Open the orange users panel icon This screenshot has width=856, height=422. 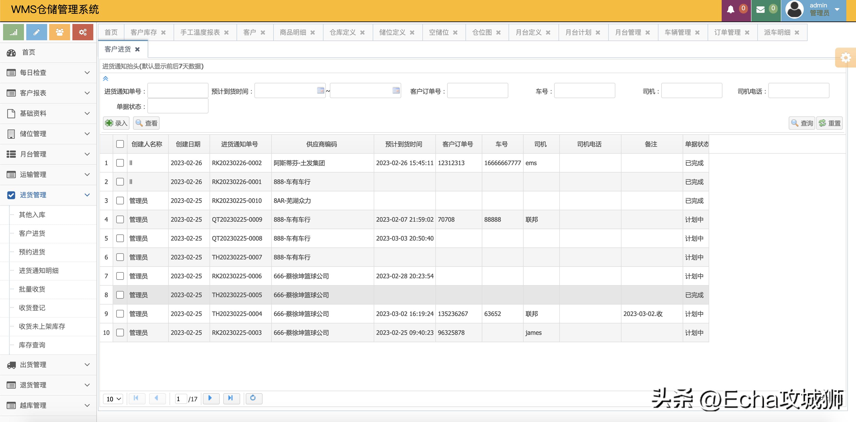pos(59,32)
